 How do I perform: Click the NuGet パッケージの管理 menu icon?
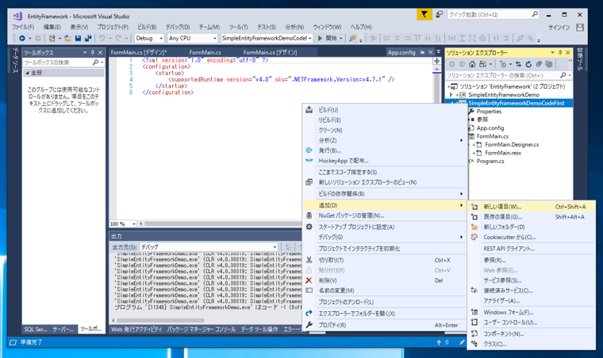[309, 215]
